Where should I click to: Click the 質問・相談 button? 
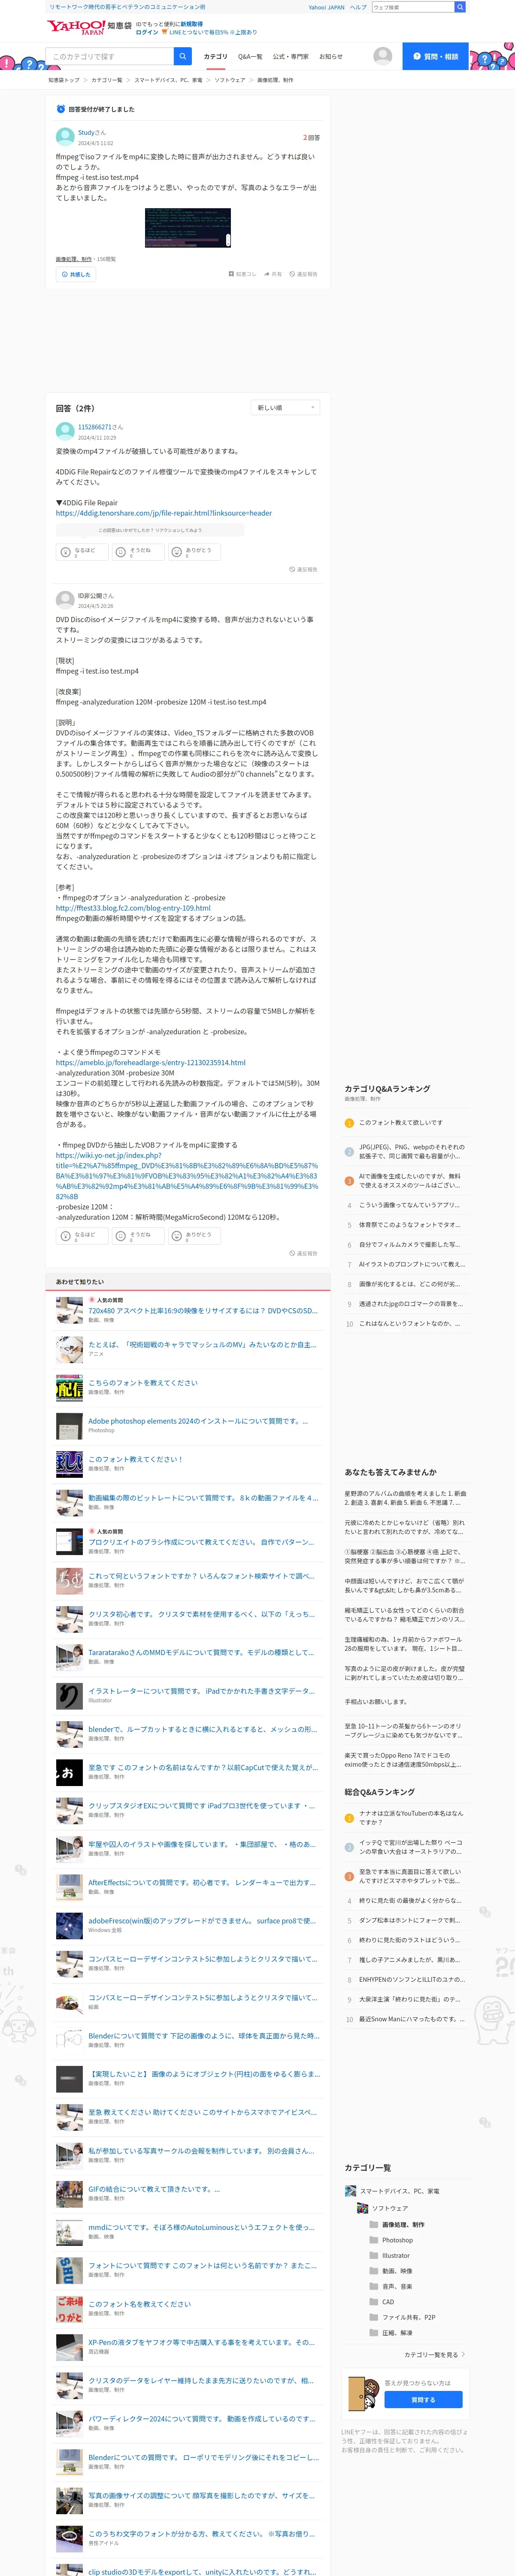point(435,56)
